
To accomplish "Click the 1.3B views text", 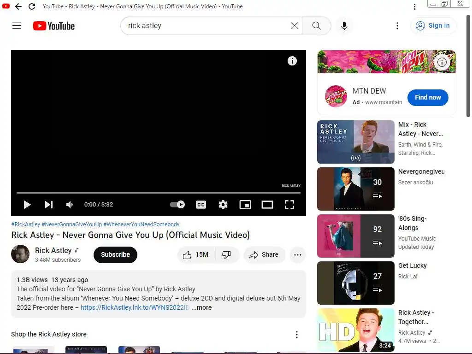I will [x=32, y=280].
